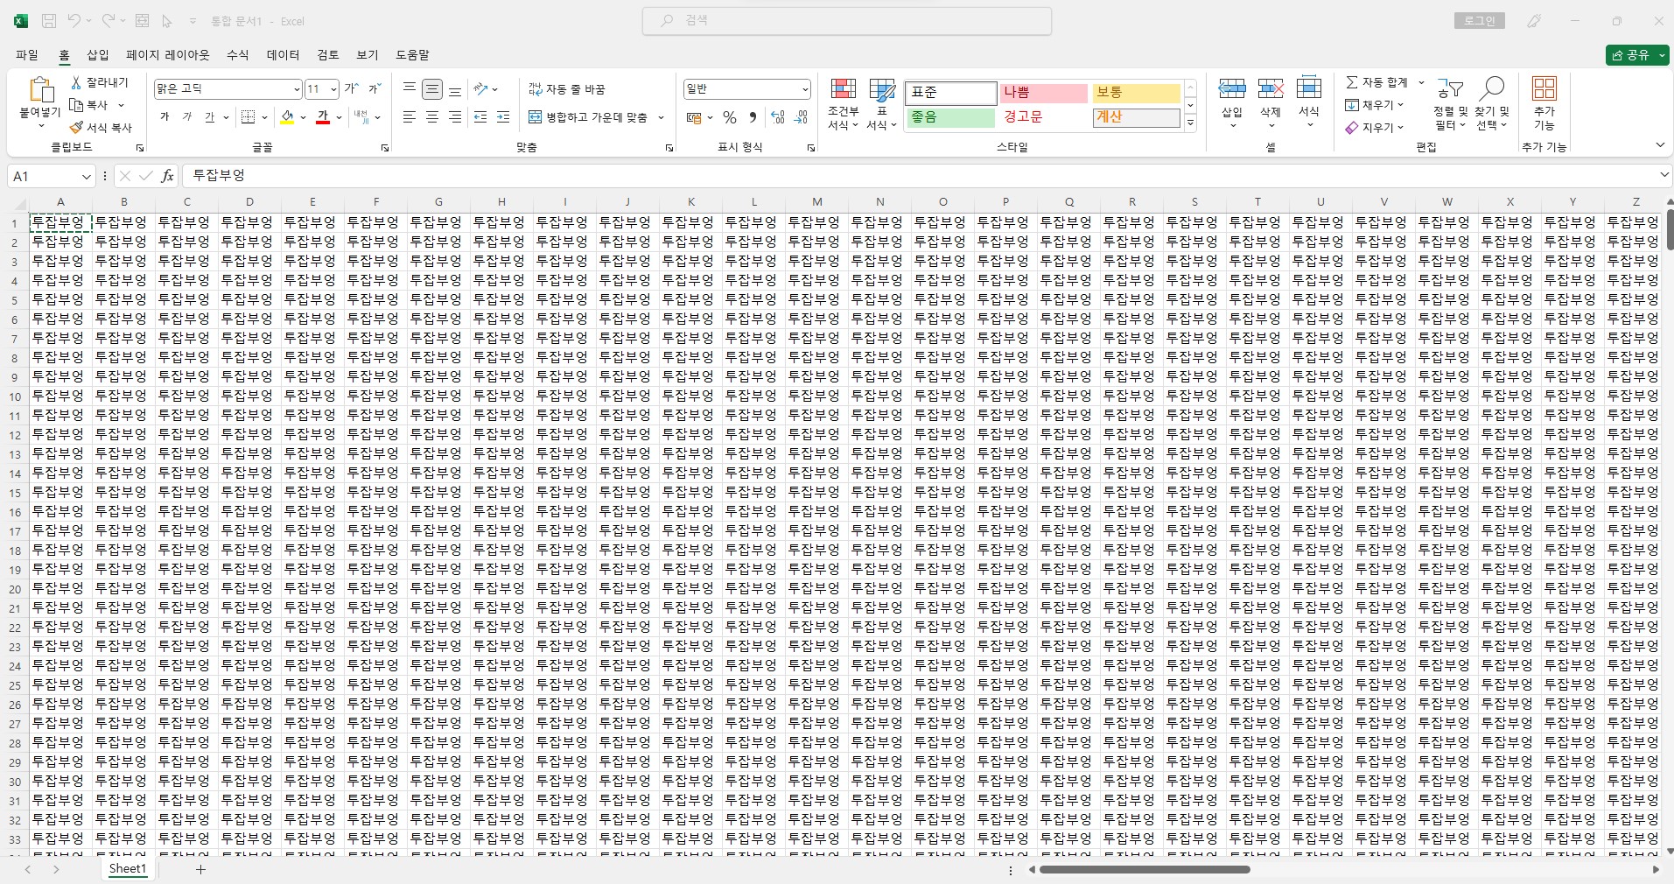1674x884 pixels.
Task: Add a new sheet with plus button
Action: click(x=200, y=869)
